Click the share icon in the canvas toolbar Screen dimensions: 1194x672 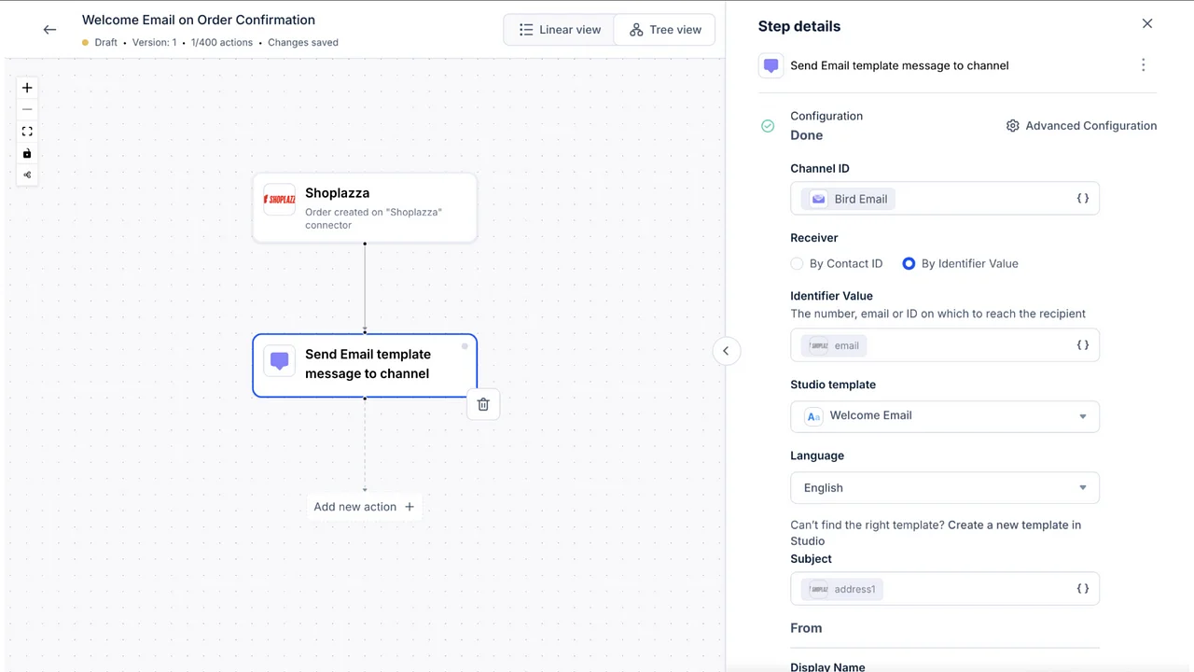(26, 175)
